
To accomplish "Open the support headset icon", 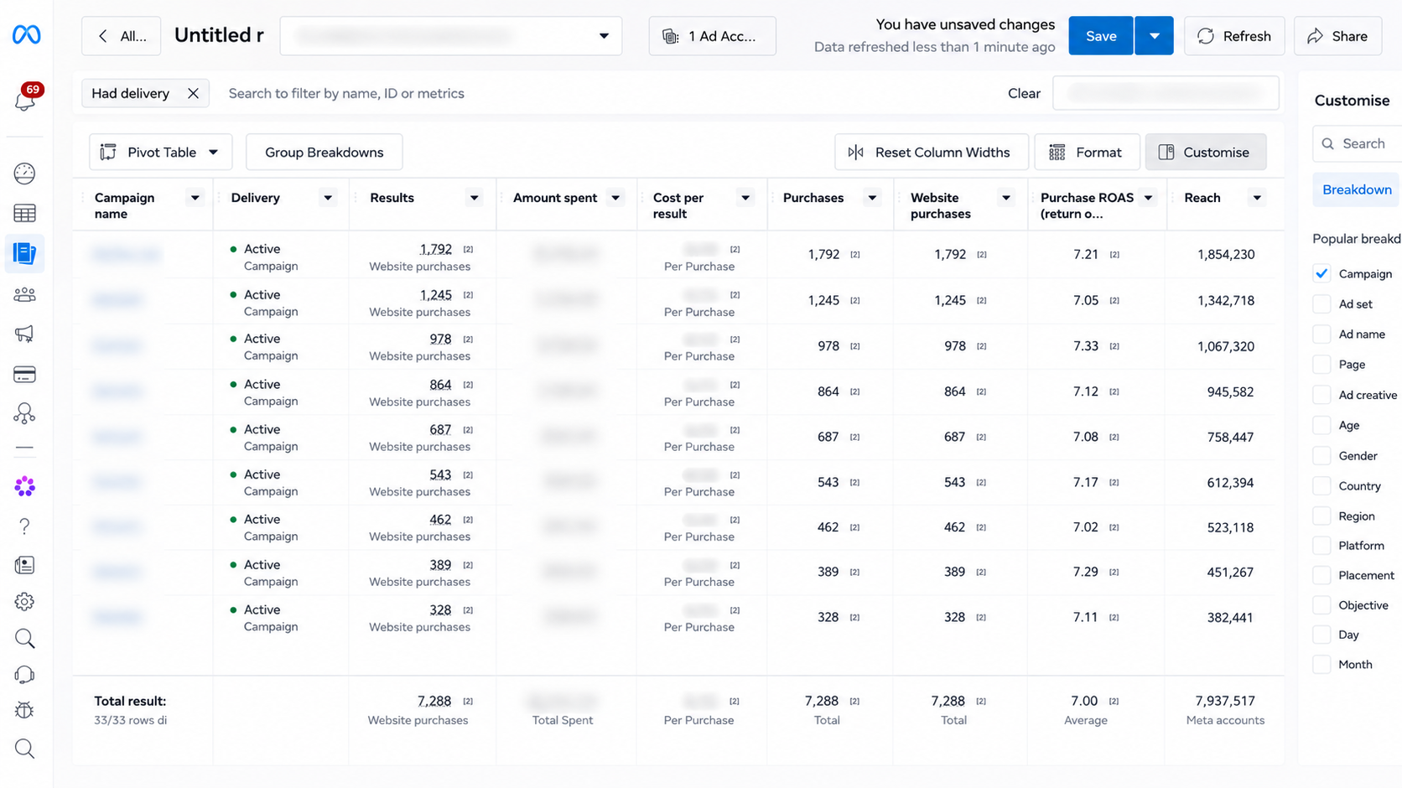I will [x=24, y=675].
